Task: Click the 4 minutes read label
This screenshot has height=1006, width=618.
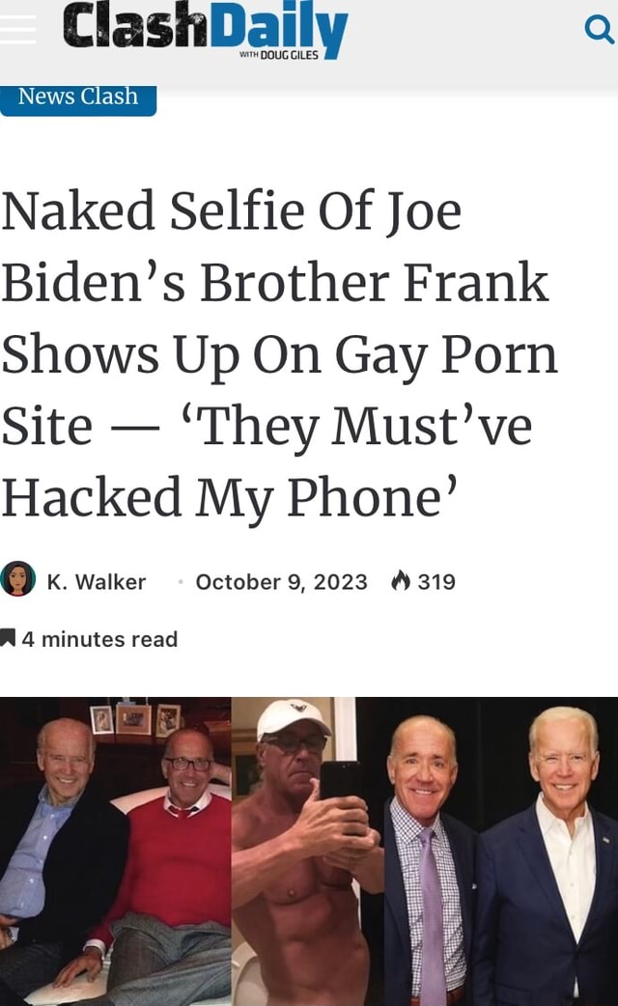Action: (99, 639)
